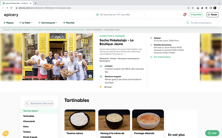Click the magnifier icon in top search

coord(188,23)
